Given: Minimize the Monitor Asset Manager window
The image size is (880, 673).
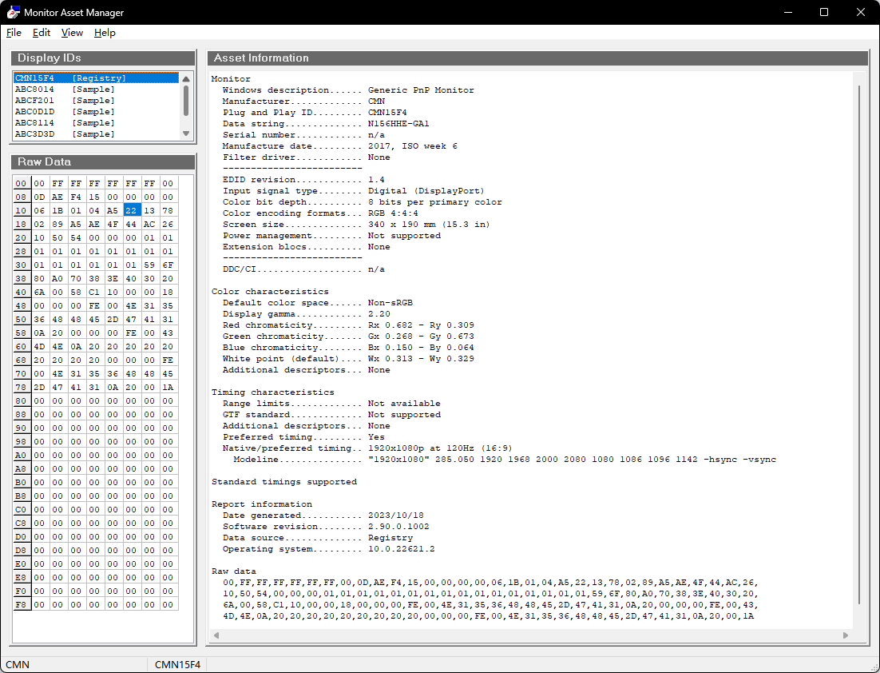Looking at the screenshot, I should point(788,12).
